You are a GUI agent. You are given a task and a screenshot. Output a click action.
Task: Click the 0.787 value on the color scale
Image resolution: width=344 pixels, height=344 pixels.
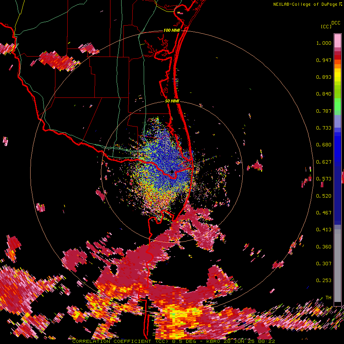324,111
